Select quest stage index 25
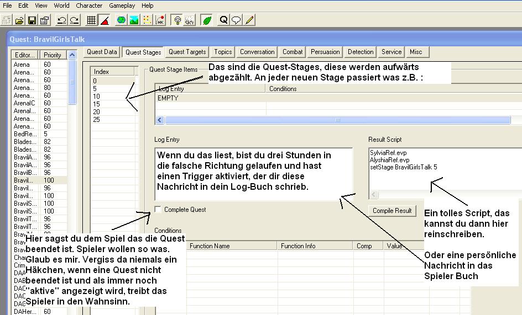 point(113,119)
